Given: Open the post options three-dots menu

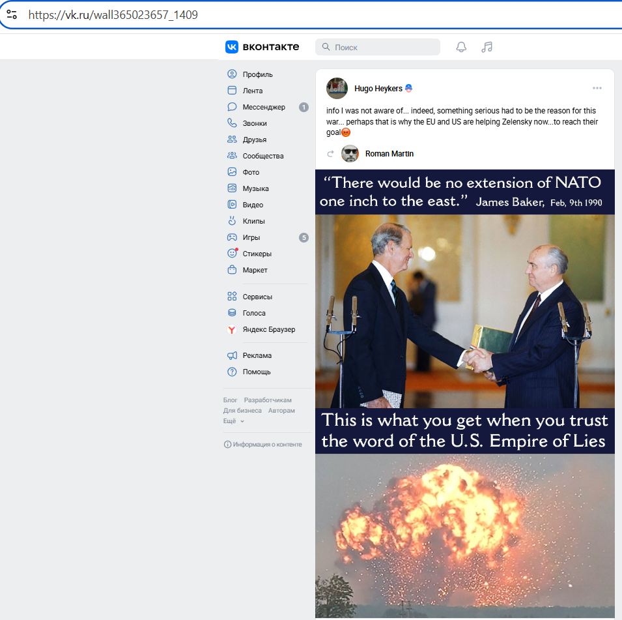Looking at the screenshot, I should coord(597,88).
